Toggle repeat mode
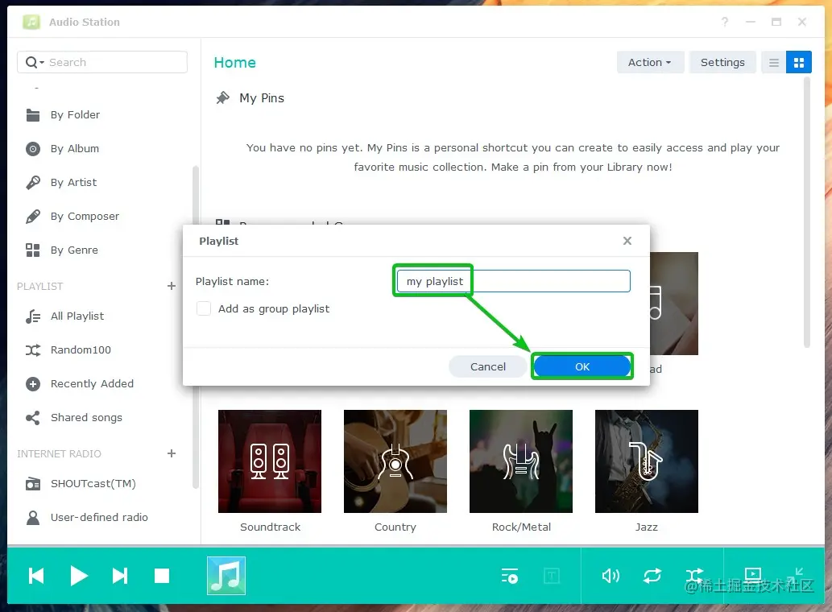Screen dimensions: 832x612 pyautogui.click(x=652, y=576)
